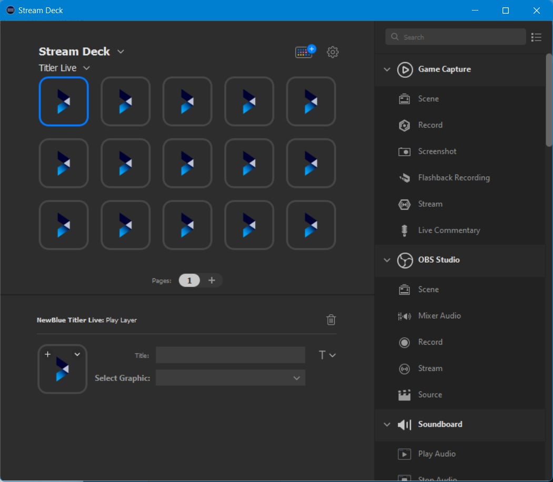Select the Play Audio icon
553x482 pixels.
[404, 454]
